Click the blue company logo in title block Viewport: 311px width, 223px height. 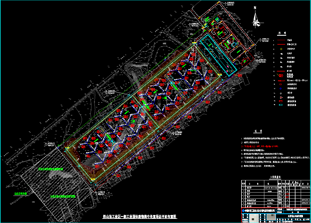click(x=243, y=211)
